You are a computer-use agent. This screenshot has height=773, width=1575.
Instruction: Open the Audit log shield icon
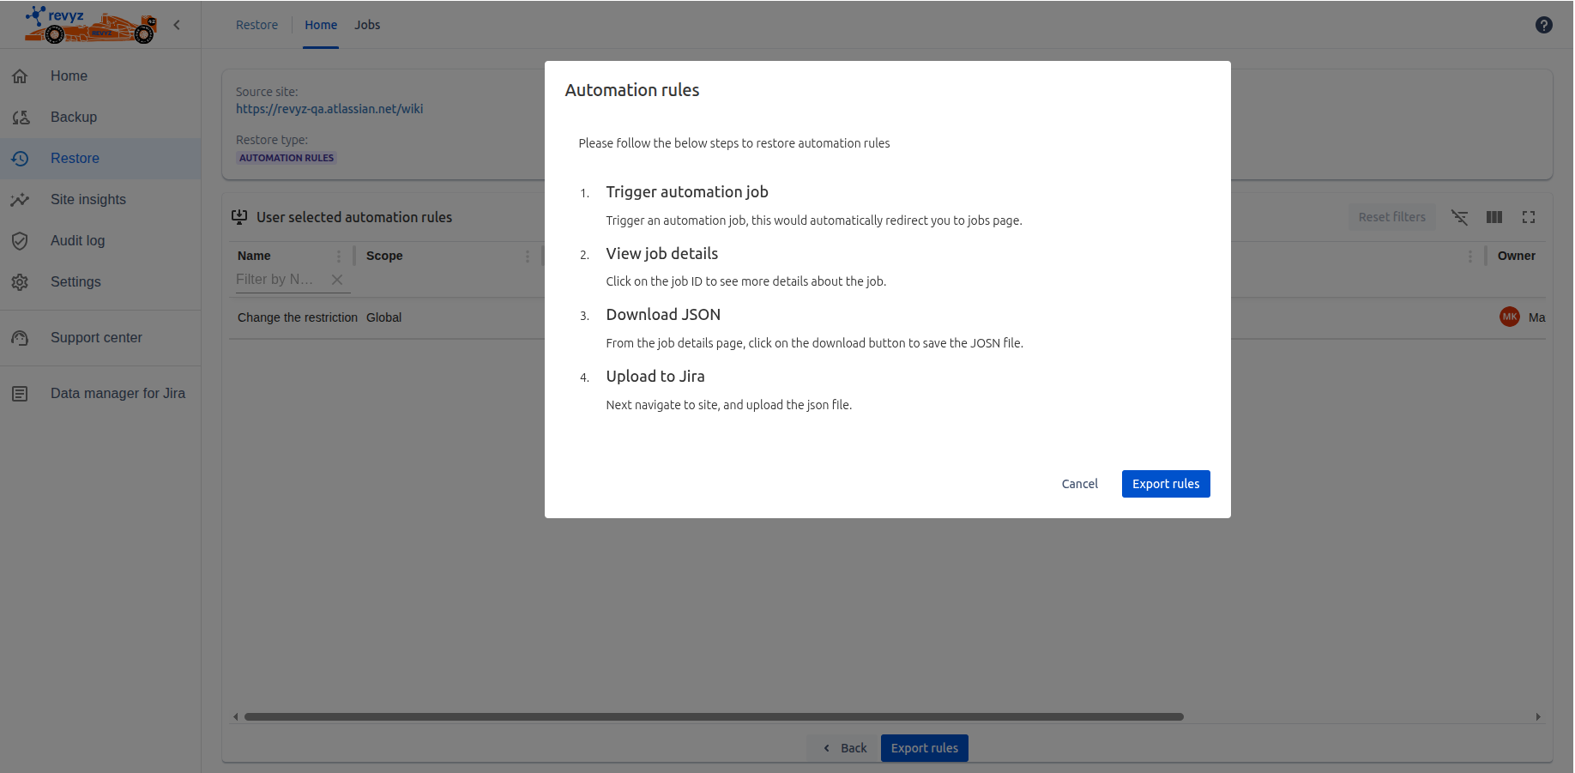click(x=20, y=240)
